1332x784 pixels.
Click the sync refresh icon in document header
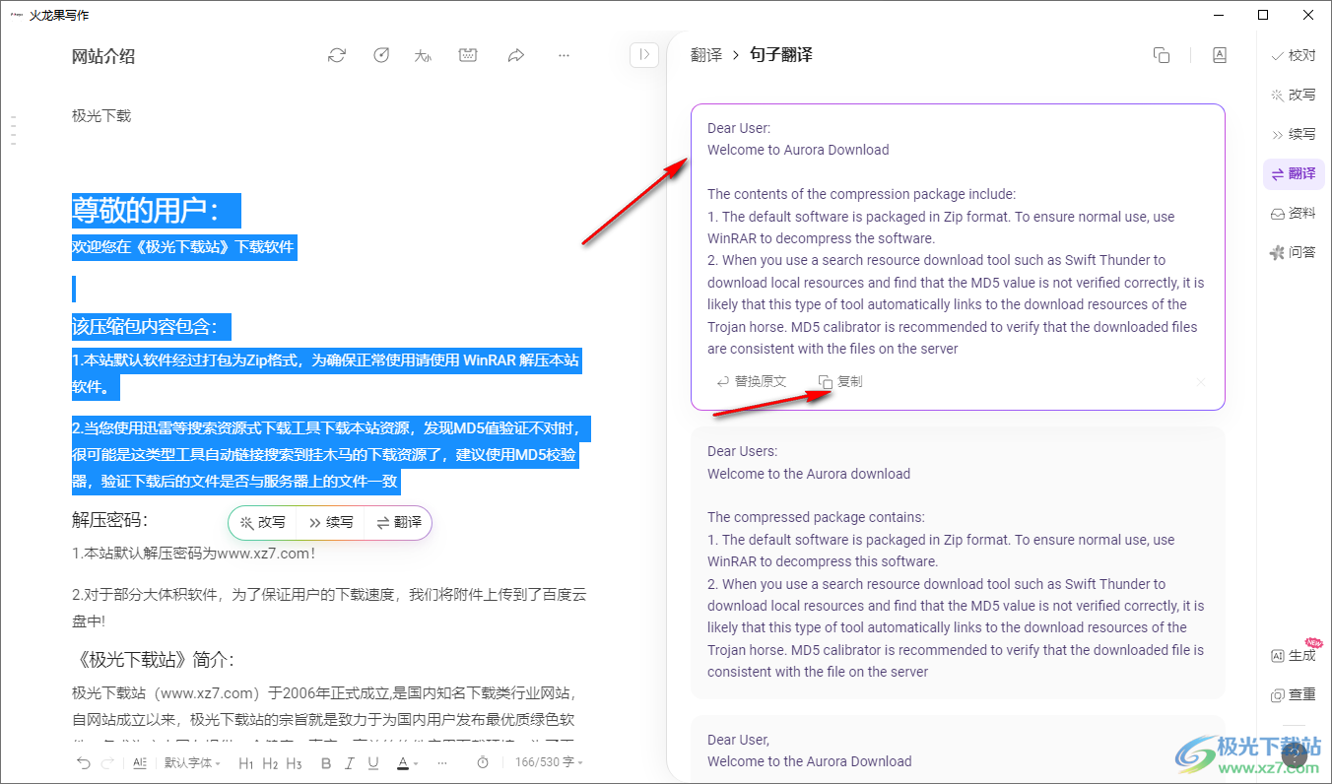coord(337,56)
